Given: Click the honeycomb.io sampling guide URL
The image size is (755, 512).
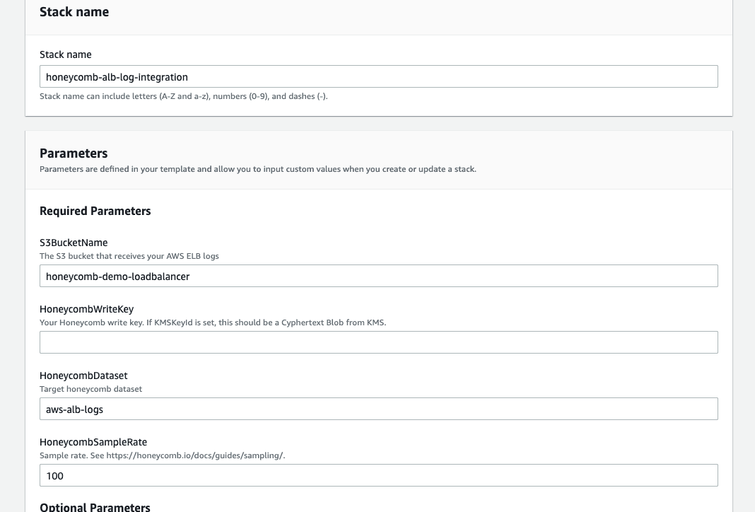Looking at the screenshot, I should click(194, 455).
